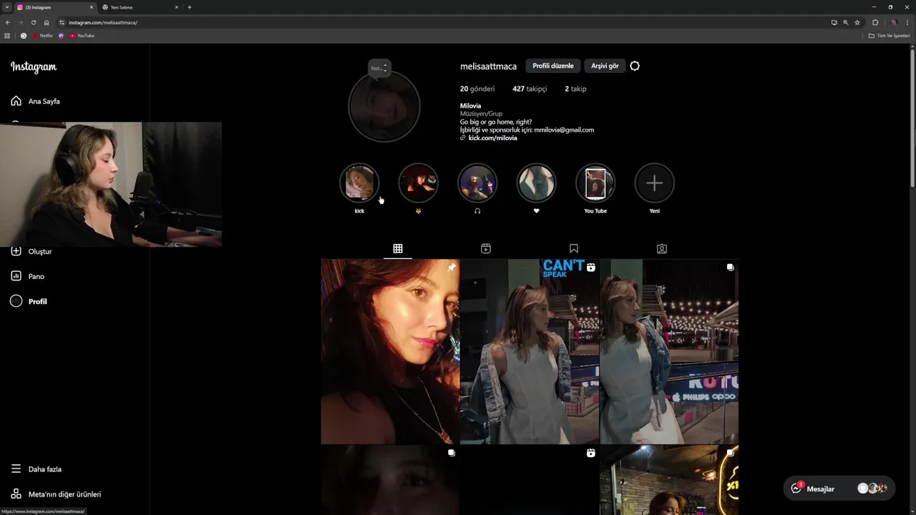View the 427 takipçi followers list
The image size is (916, 515).
[x=530, y=89]
